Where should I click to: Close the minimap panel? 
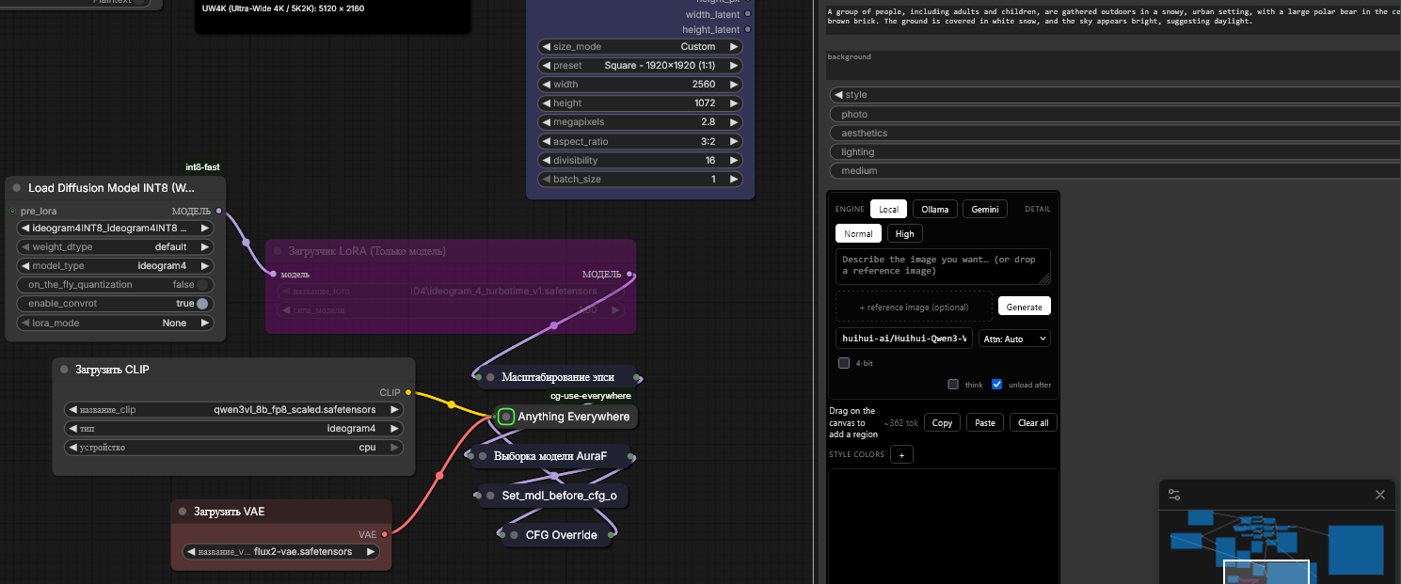[x=1380, y=495]
